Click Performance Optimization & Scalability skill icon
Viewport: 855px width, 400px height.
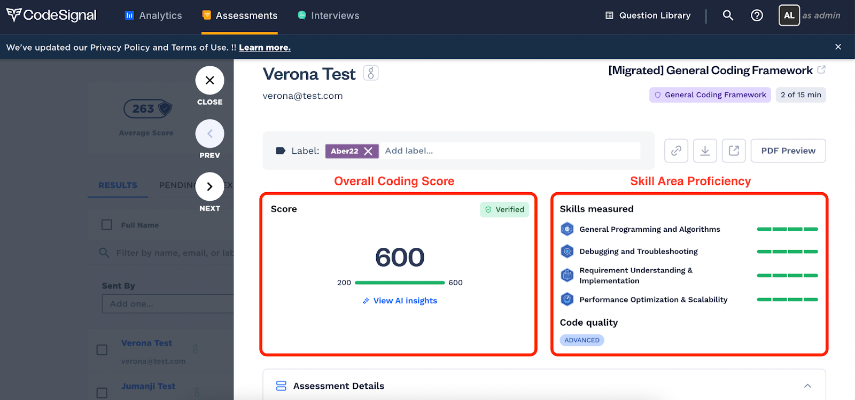point(567,299)
